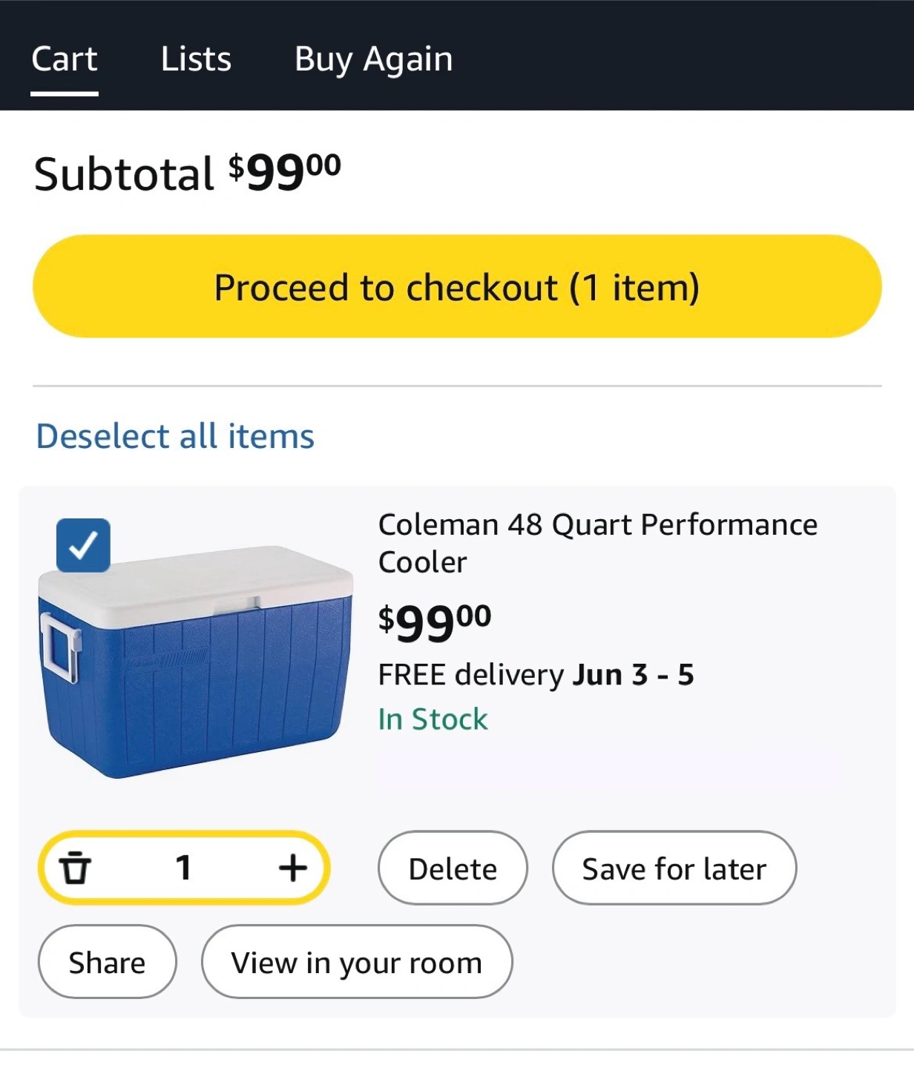Click the item price $99.00
The image size is (914, 1068).
[x=435, y=623]
